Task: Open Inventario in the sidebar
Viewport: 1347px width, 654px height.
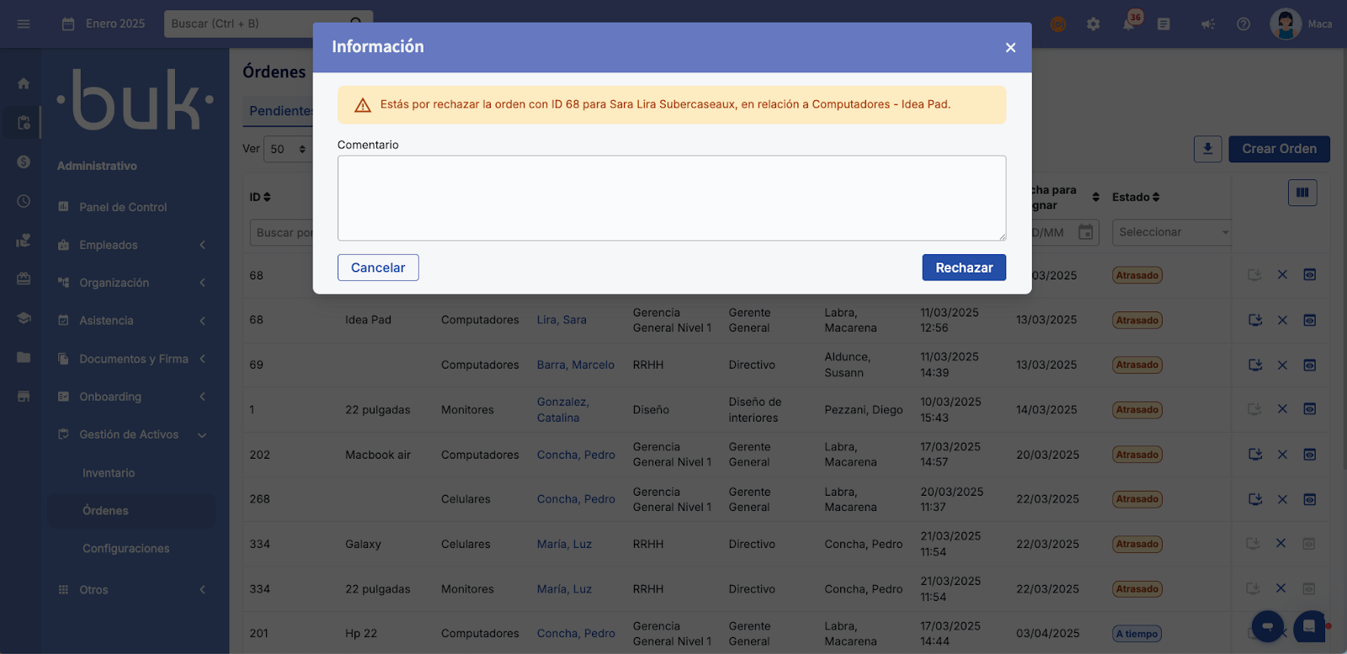Action: [x=109, y=473]
